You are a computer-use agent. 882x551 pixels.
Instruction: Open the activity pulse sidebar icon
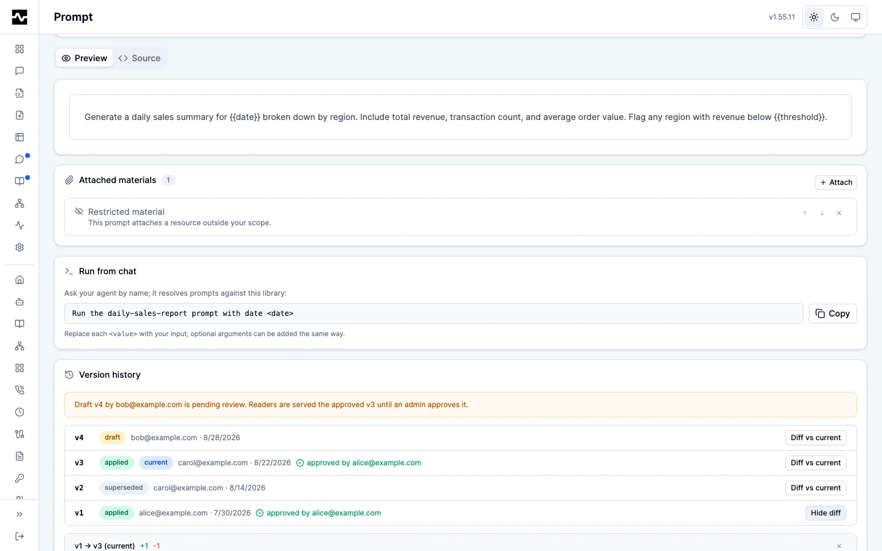click(x=20, y=225)
